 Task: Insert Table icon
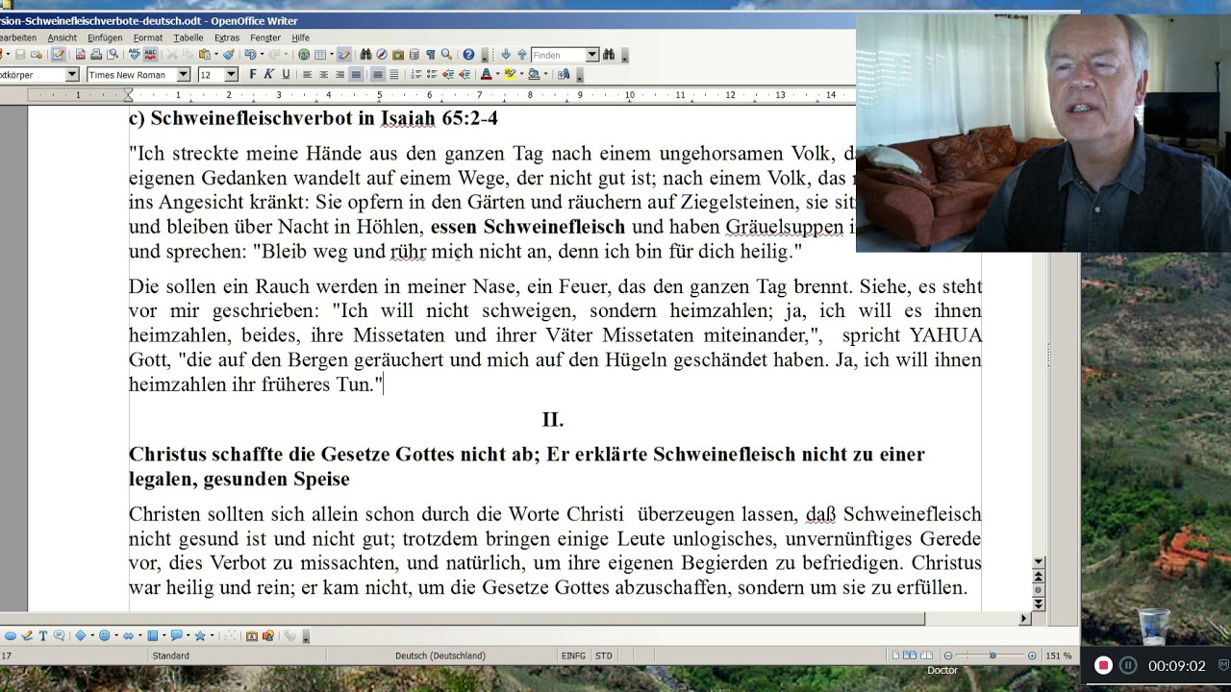pos(319,55)
